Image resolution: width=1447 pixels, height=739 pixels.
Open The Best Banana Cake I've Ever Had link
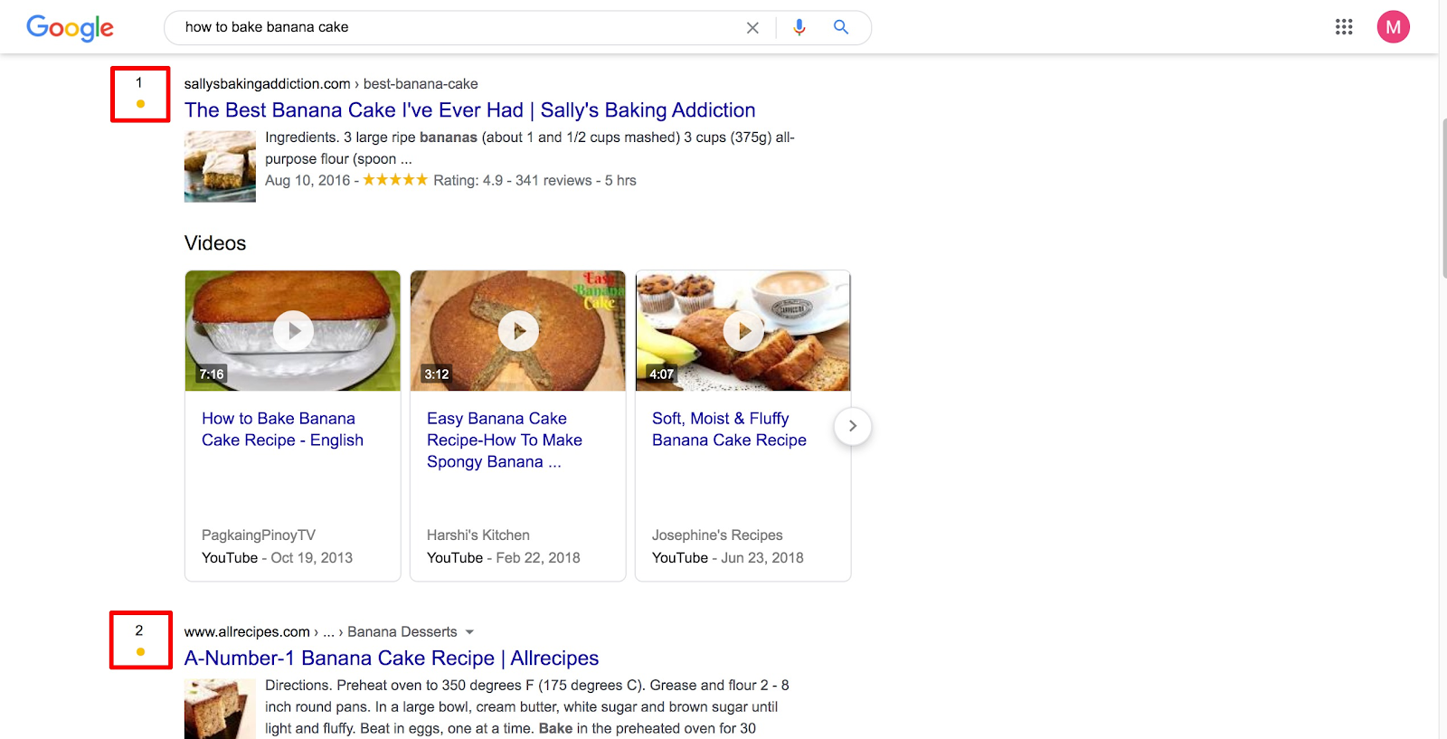pos(470,110)
